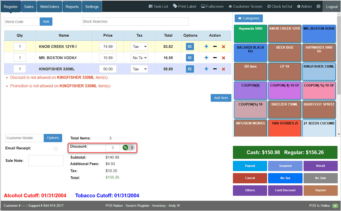The image size is (341, 211).
Task: Open options for KNOB CREEK 12YR line item
Action: (190, 46)
